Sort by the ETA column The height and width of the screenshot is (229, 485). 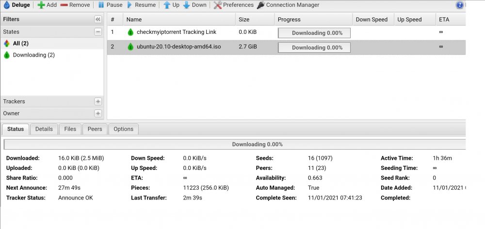451,19
